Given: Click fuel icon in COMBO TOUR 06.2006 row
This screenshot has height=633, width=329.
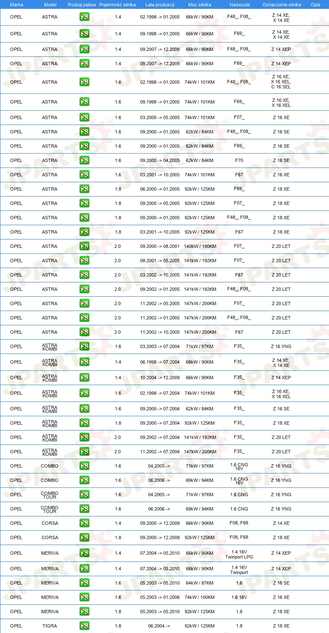Looking at the screenshot, I should (84, 509).
